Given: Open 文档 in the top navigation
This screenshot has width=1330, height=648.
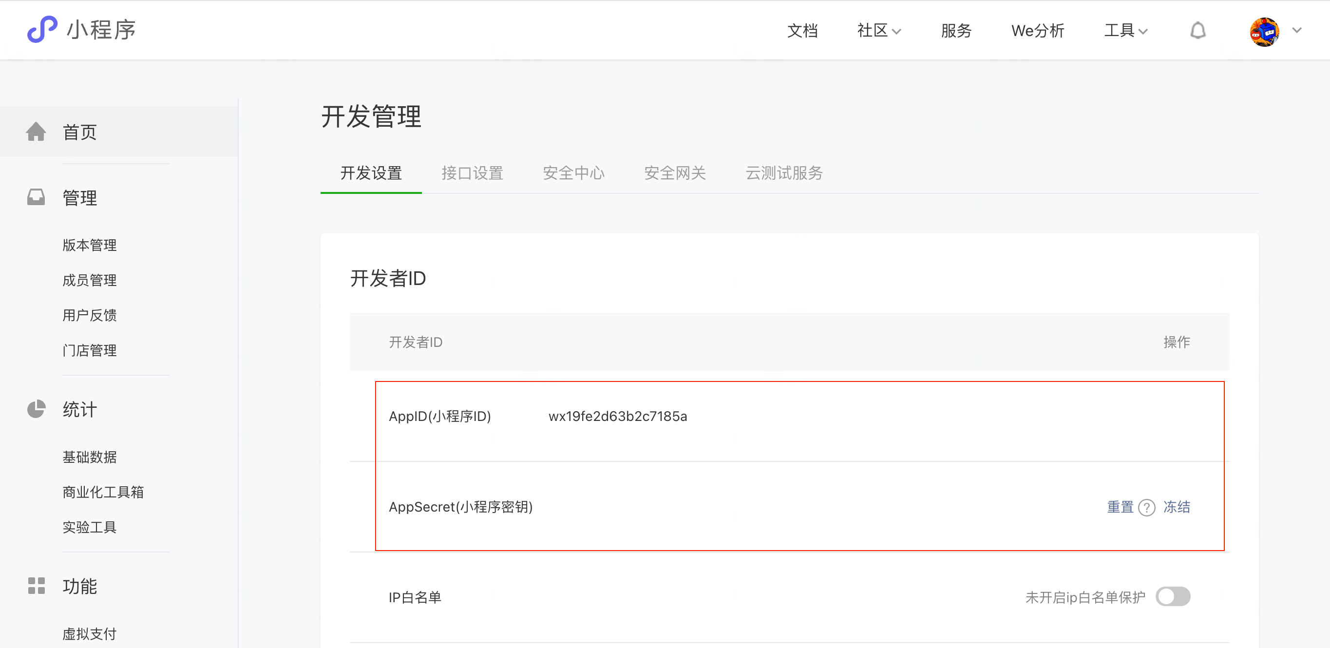Looking at the screenshot, I should tap(802, 31).
